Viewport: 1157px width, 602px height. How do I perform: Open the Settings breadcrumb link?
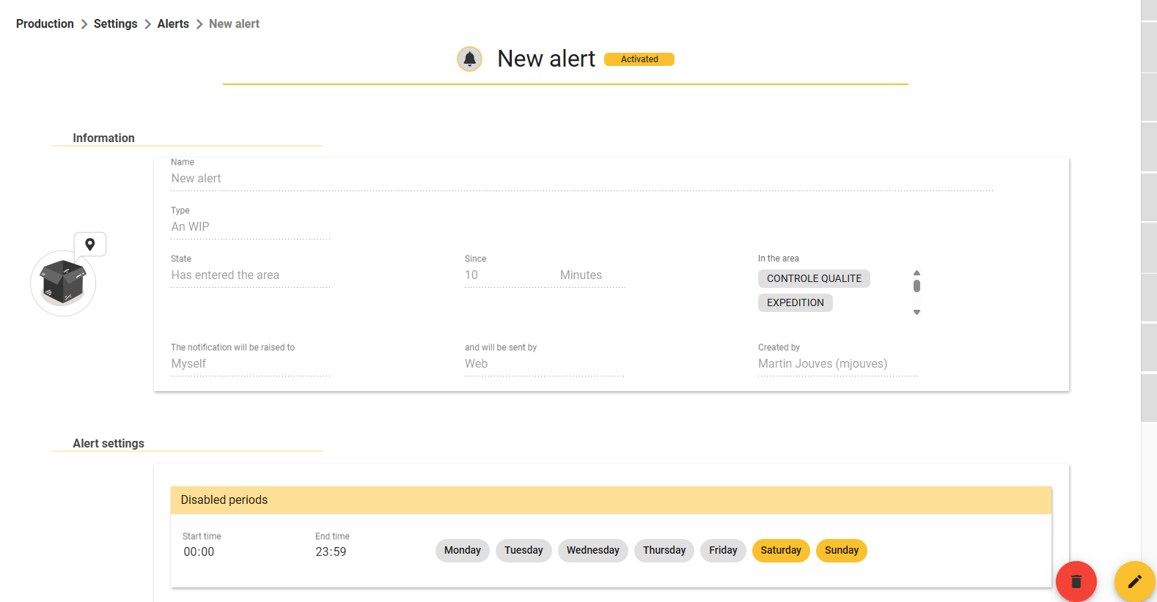click(115, 24)
